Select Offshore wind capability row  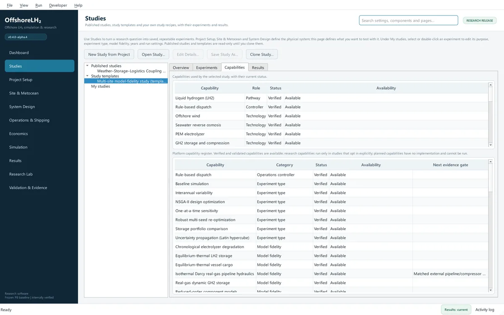(x=331, y=116)
